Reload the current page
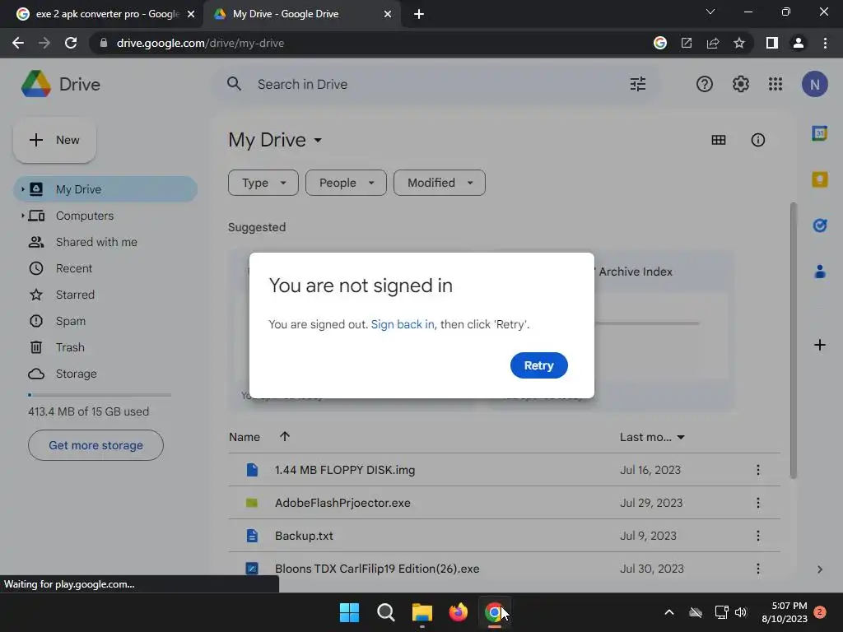This screenshot has width=843, height=632. [71, 43]
